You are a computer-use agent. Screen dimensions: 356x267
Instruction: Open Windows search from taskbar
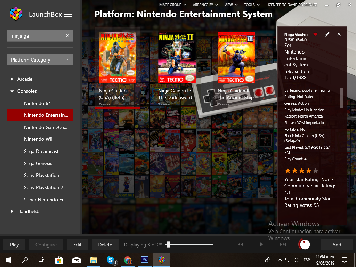(25, 260)
